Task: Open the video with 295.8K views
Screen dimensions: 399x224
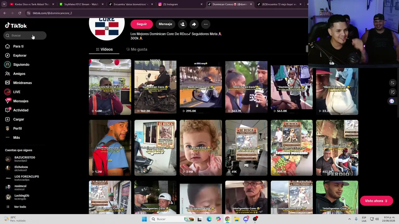Action: tap(201, 87)
